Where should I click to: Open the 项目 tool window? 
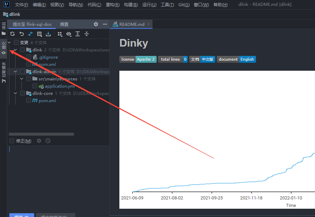pos(3,29)
